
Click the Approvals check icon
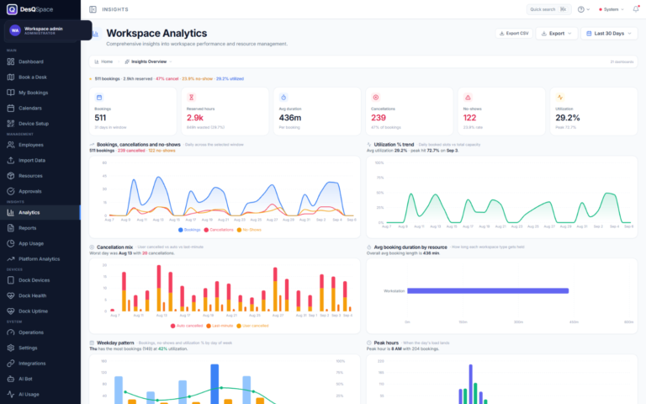(x=11, y=191)
